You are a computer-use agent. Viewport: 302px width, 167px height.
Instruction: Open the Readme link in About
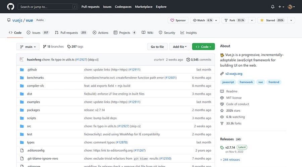tap(229, 91)
